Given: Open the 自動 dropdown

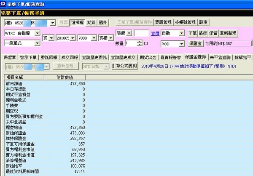Looking at the screenshot, I should click(x=181, y=33).
